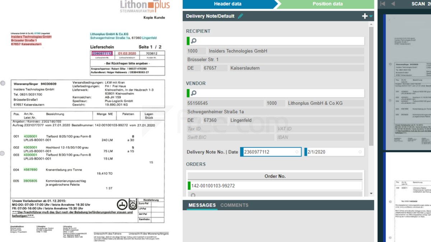This screenshot has width=431, height=242.
Task: Click recipient city Kaiserslautern field
Action: (296, 68)
